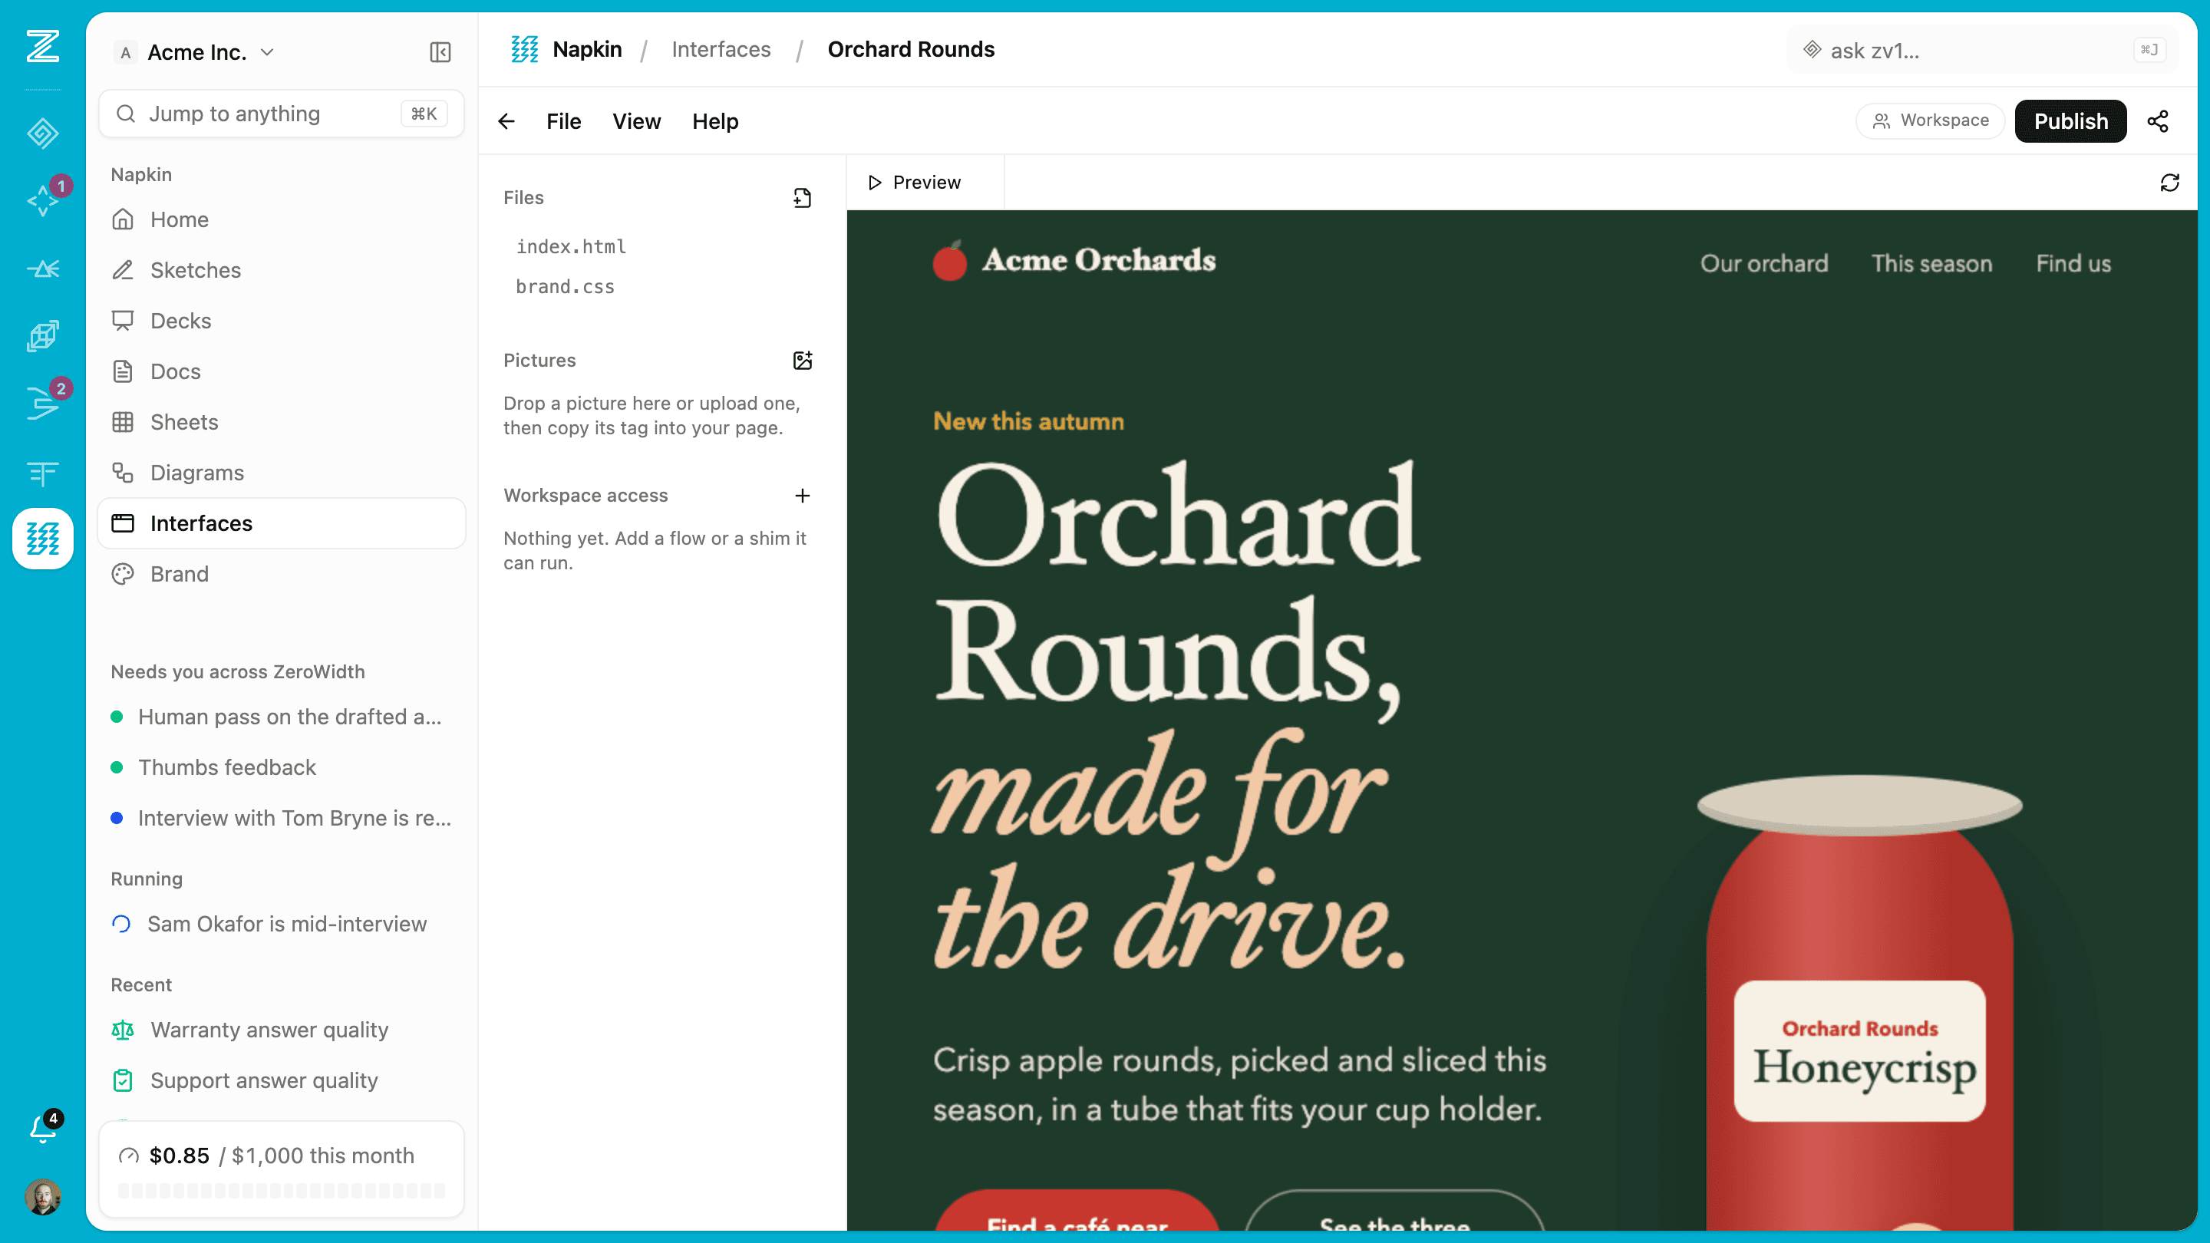Open the share icon next to Publish
This screenshot has width=2210, height=1243.
[2159, 121]
